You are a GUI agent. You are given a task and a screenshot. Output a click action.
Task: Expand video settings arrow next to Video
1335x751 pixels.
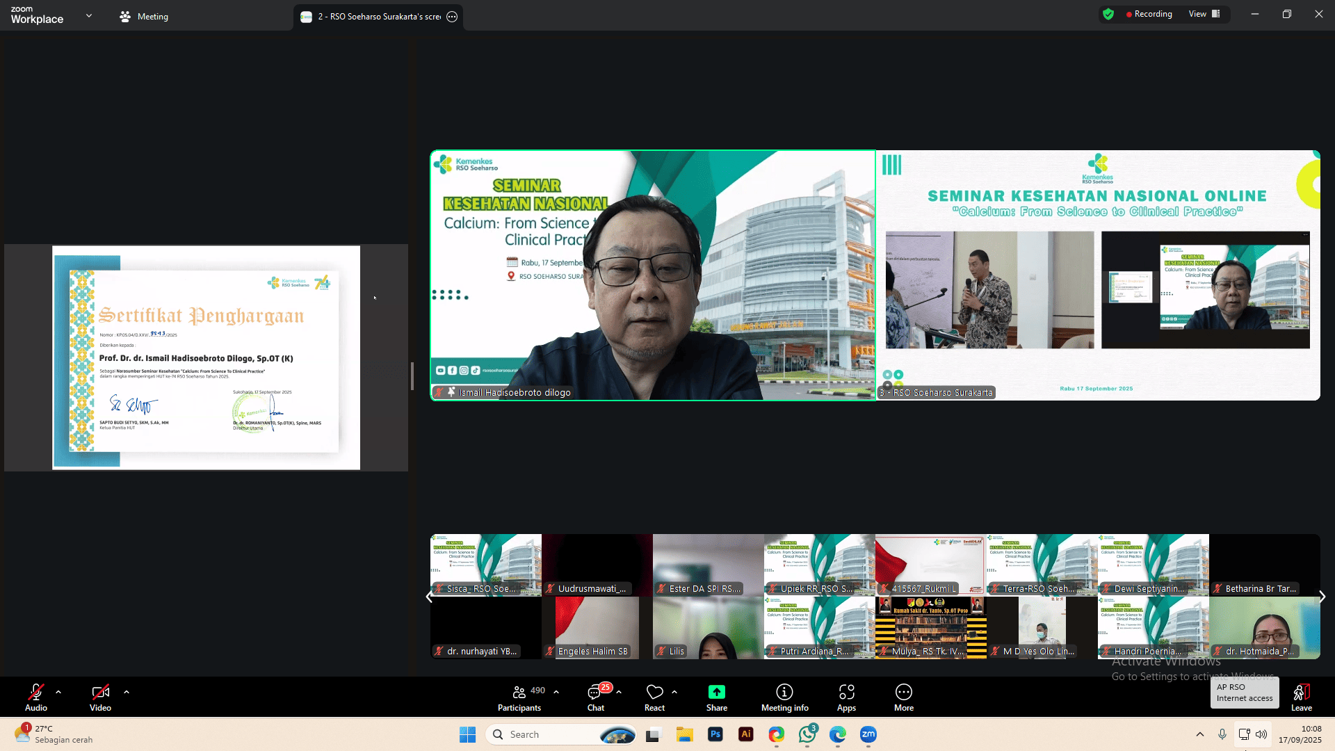point(126,692)
